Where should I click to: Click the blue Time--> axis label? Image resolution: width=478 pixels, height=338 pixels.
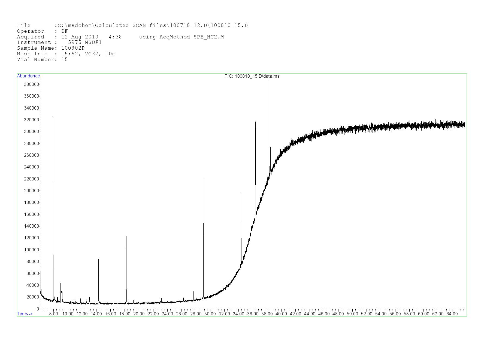[25, 314]
